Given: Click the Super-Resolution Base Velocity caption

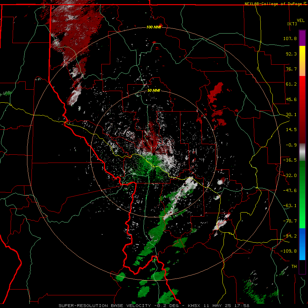Looking at the screenshot, I should pos(154,306).
